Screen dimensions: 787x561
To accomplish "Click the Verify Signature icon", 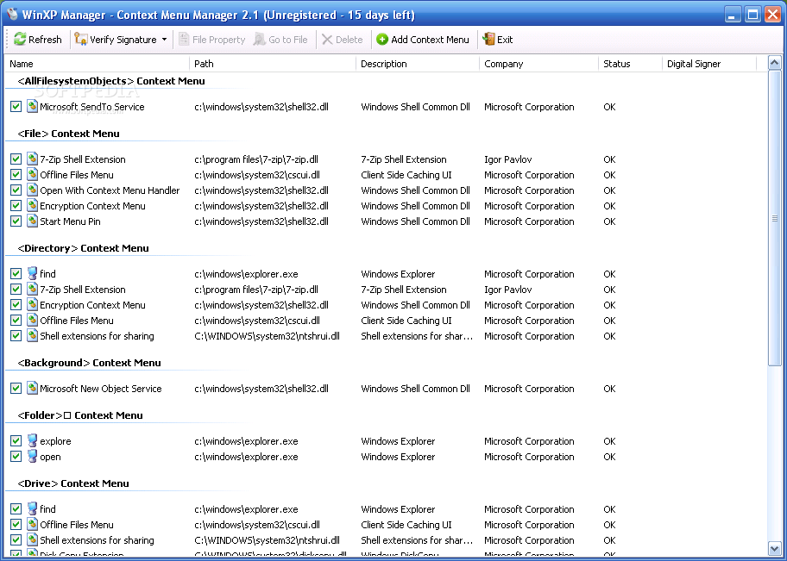I will pyautogui.click(x=81, y=39).
